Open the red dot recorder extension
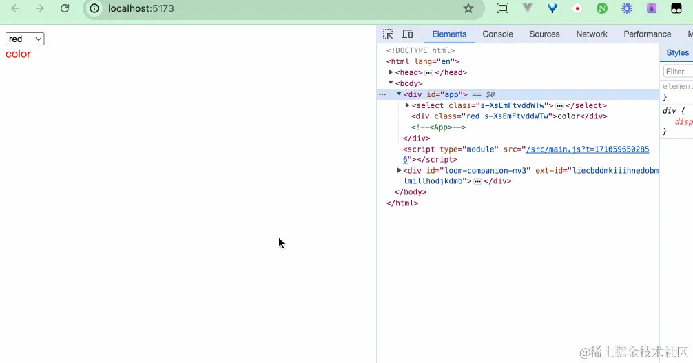The image size is (693, 363). point(577,8)
